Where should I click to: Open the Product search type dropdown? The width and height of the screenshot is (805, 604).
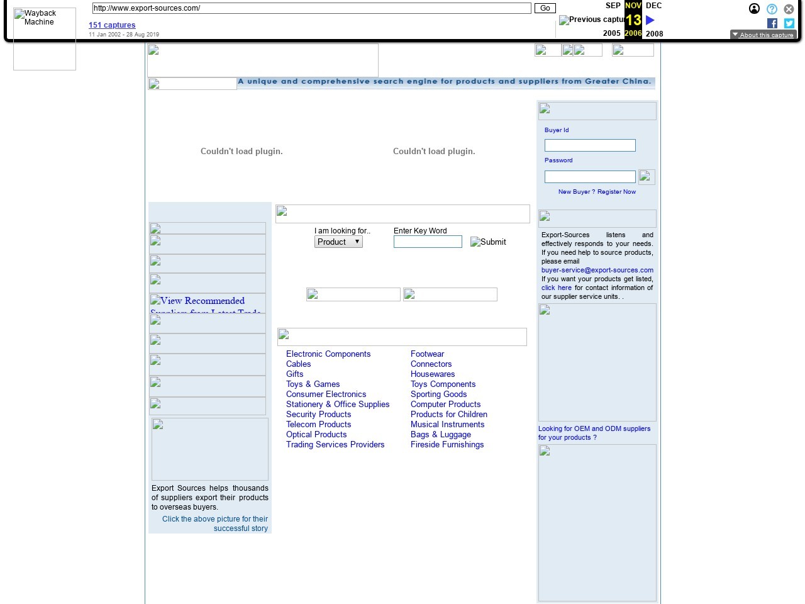pos(338,242)
